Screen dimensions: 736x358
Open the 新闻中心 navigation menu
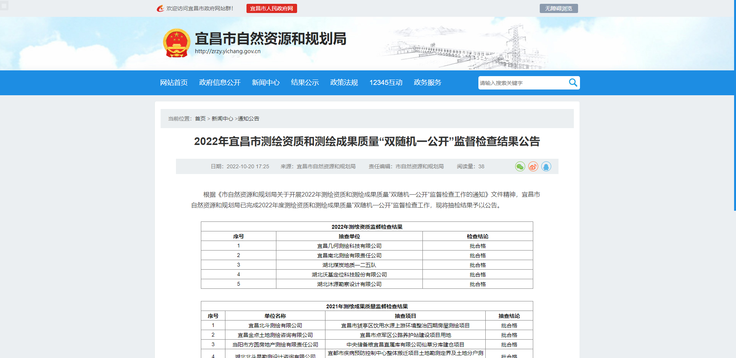[x=266, y=83]
